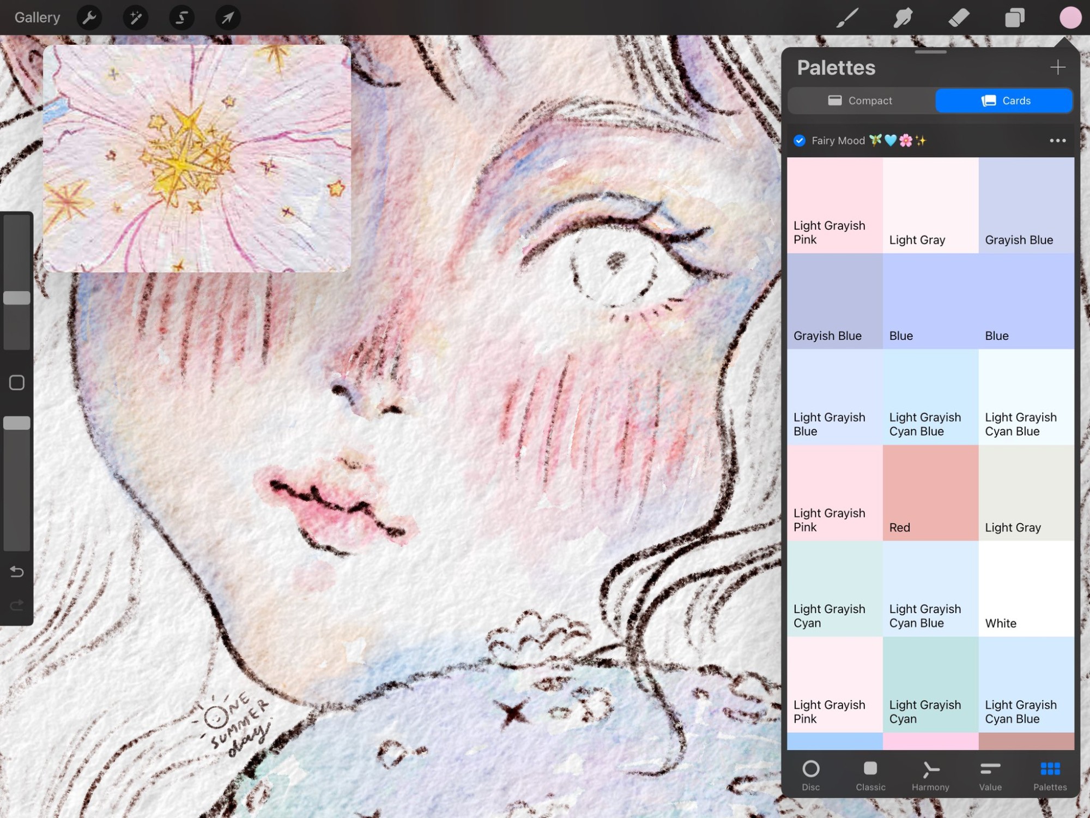1090x818 pixels.
Task: Switch palette view to Compact
Action: 861,101
